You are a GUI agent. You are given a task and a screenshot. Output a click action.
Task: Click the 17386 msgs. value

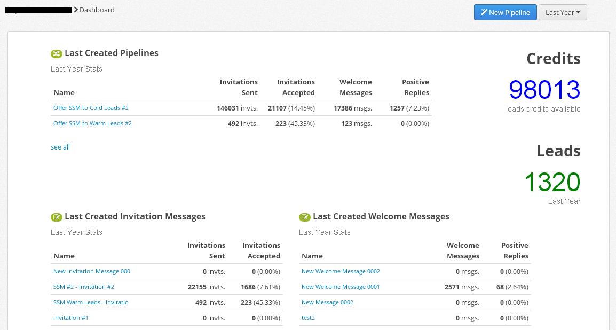tap(353, 108)
